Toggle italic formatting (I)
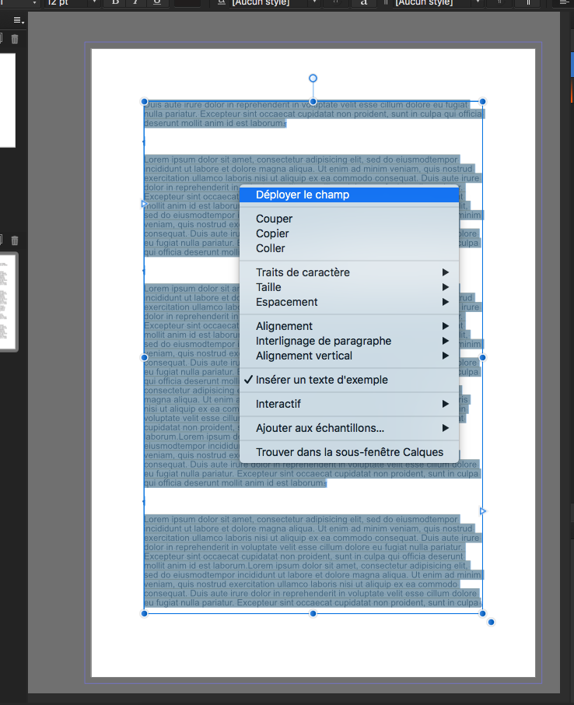 click(136, 2)
